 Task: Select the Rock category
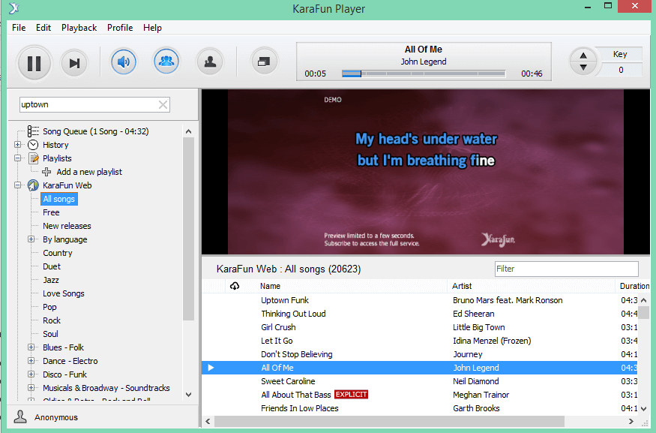pos(52,320)
